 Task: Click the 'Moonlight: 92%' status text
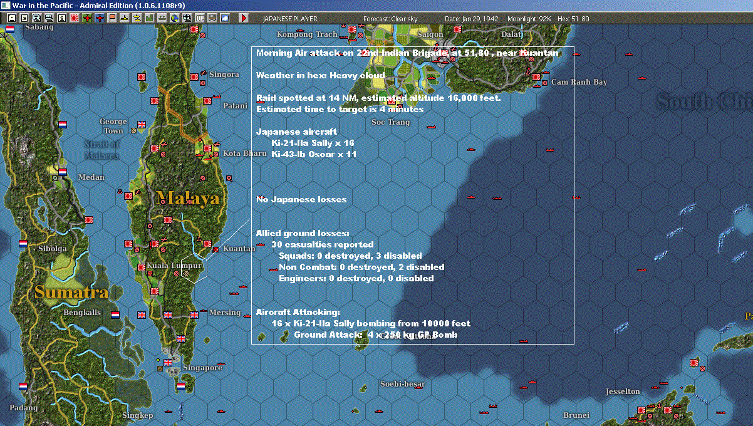528,19
